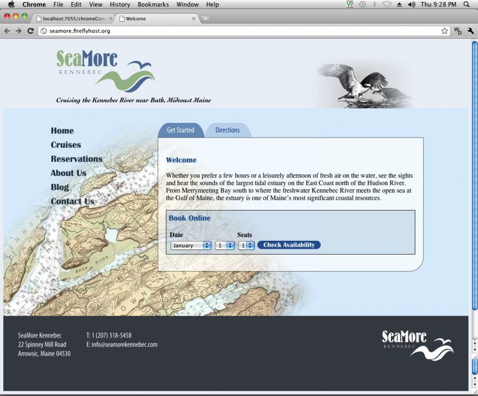Open Chrome's wrench settings menu
Image resolution: width=478 pixels, height=396 pixels.
(471, 31)
